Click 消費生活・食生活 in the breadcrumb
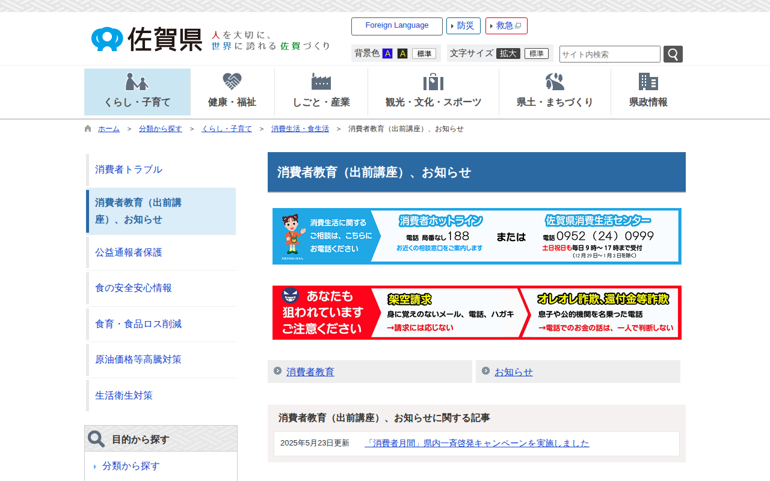Image resolution: width=770 pixels, height=481 pixels. point(300,129)
